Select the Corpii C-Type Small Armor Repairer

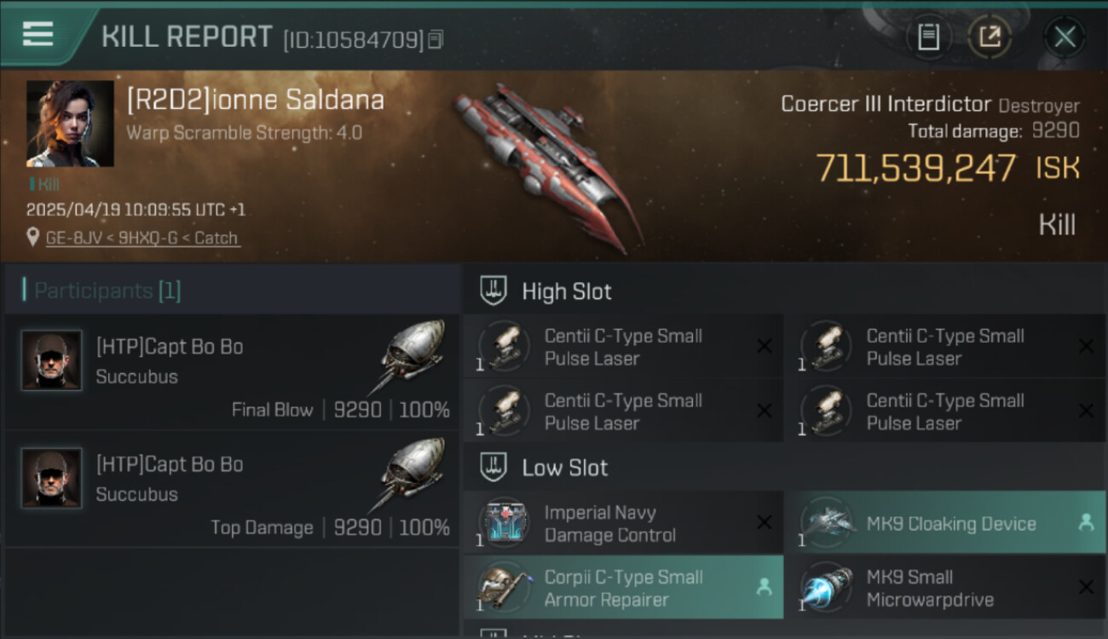pyautogui.click(x=623, y=587)
